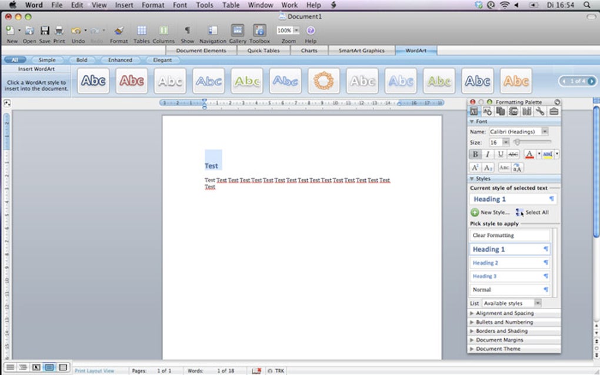Toggle the Toolbox toolbar button
Image resolution: width=600 pixels, height=375 pixels.
click(x=259, y=31)
